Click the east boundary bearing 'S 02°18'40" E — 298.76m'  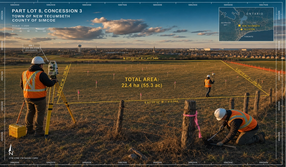click(x=249, y=78)
